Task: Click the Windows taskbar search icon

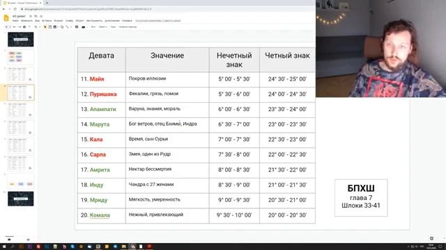Action: tap(13, 247)
